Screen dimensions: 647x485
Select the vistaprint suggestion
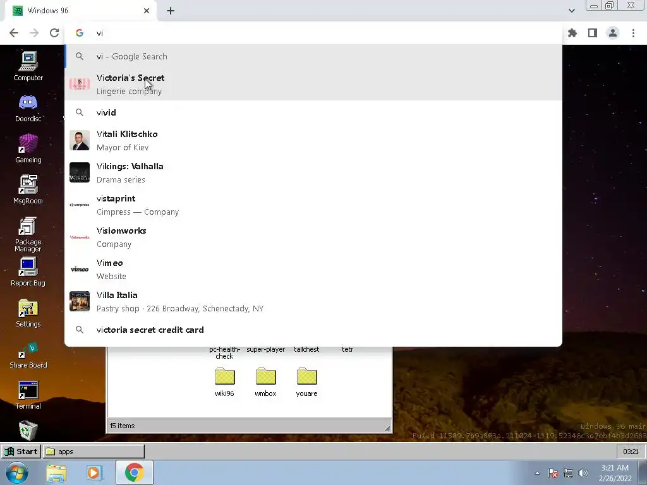[x=313, y=205]
